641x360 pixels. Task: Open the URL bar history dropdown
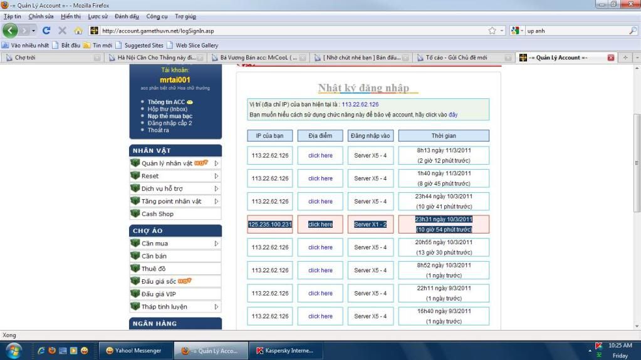coord(502,31)
